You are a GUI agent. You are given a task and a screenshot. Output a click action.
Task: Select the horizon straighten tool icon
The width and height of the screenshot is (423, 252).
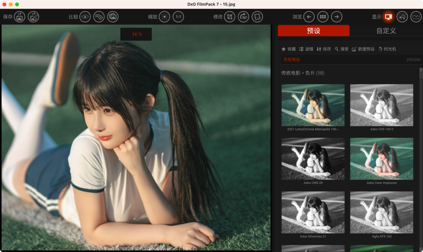257,17
